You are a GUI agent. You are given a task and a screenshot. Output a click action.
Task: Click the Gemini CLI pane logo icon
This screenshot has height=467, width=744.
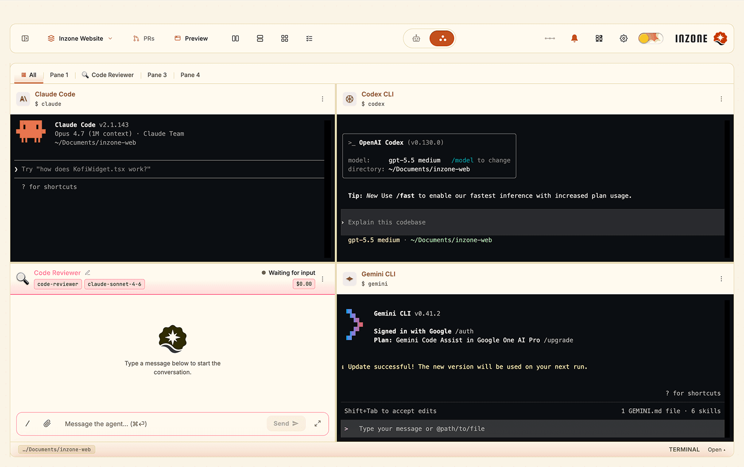click(349, 279)
